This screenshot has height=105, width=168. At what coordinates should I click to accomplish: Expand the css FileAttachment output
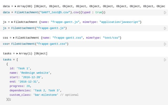click(14, 38)
